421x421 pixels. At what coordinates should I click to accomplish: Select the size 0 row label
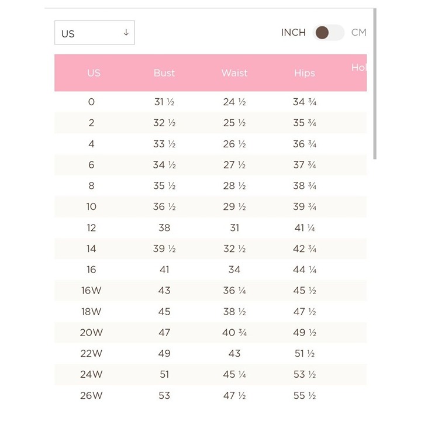click(x=91, y=102)
